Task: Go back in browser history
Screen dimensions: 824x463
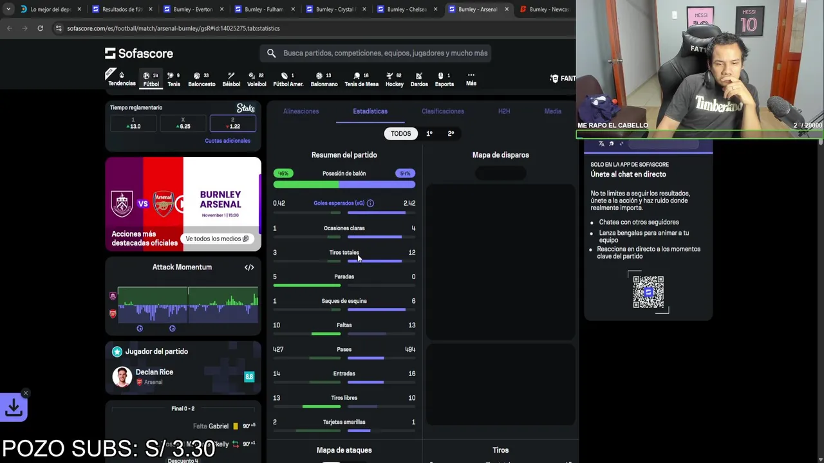Action: [x=9, y=28]
